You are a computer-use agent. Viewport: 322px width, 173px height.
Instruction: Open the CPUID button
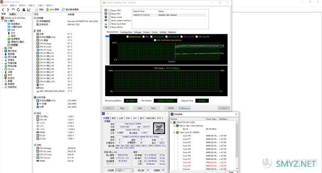click(x=170, y=108)
